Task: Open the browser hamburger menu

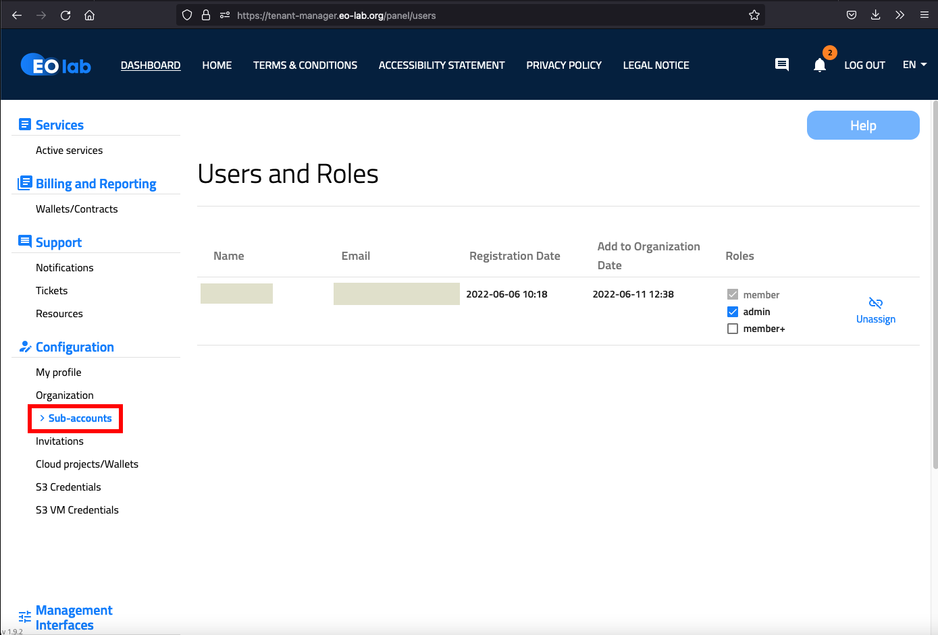Action: click(x=924, y=15)
